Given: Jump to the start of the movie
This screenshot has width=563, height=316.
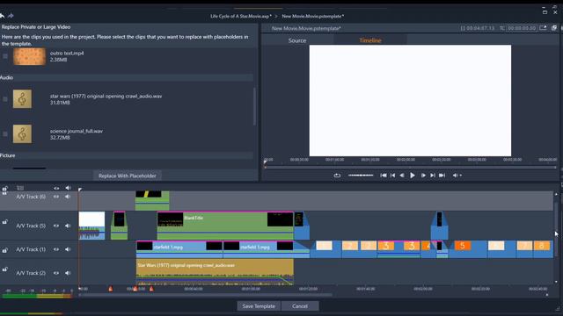Looking at the screenshot, I should click(x=384, y=176).
